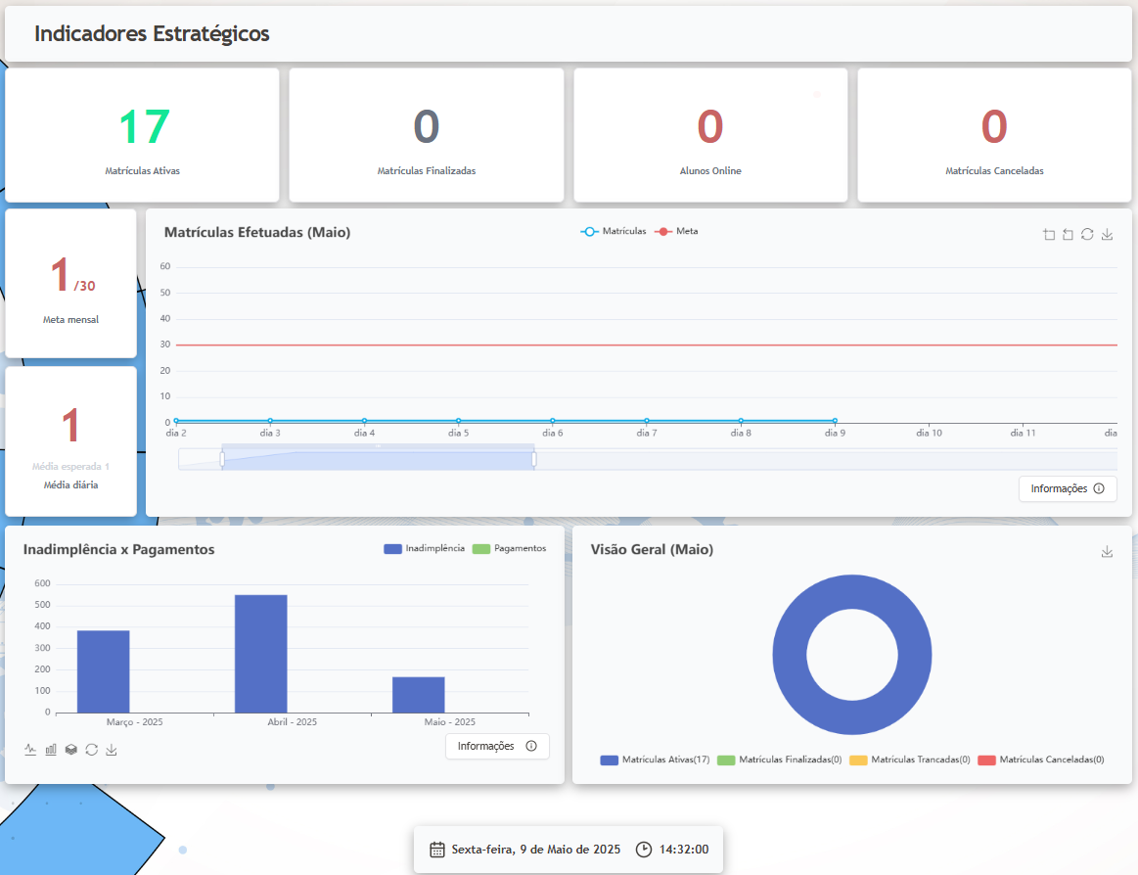The height and width of the screenshot is (875, 1138).
Task: Restore the Matrículas Efetuadas chart view
Action: 1087,235
